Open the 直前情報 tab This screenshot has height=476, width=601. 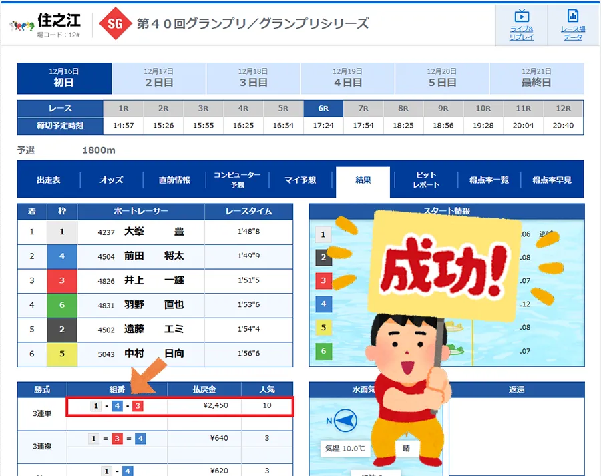click(174, 180)
